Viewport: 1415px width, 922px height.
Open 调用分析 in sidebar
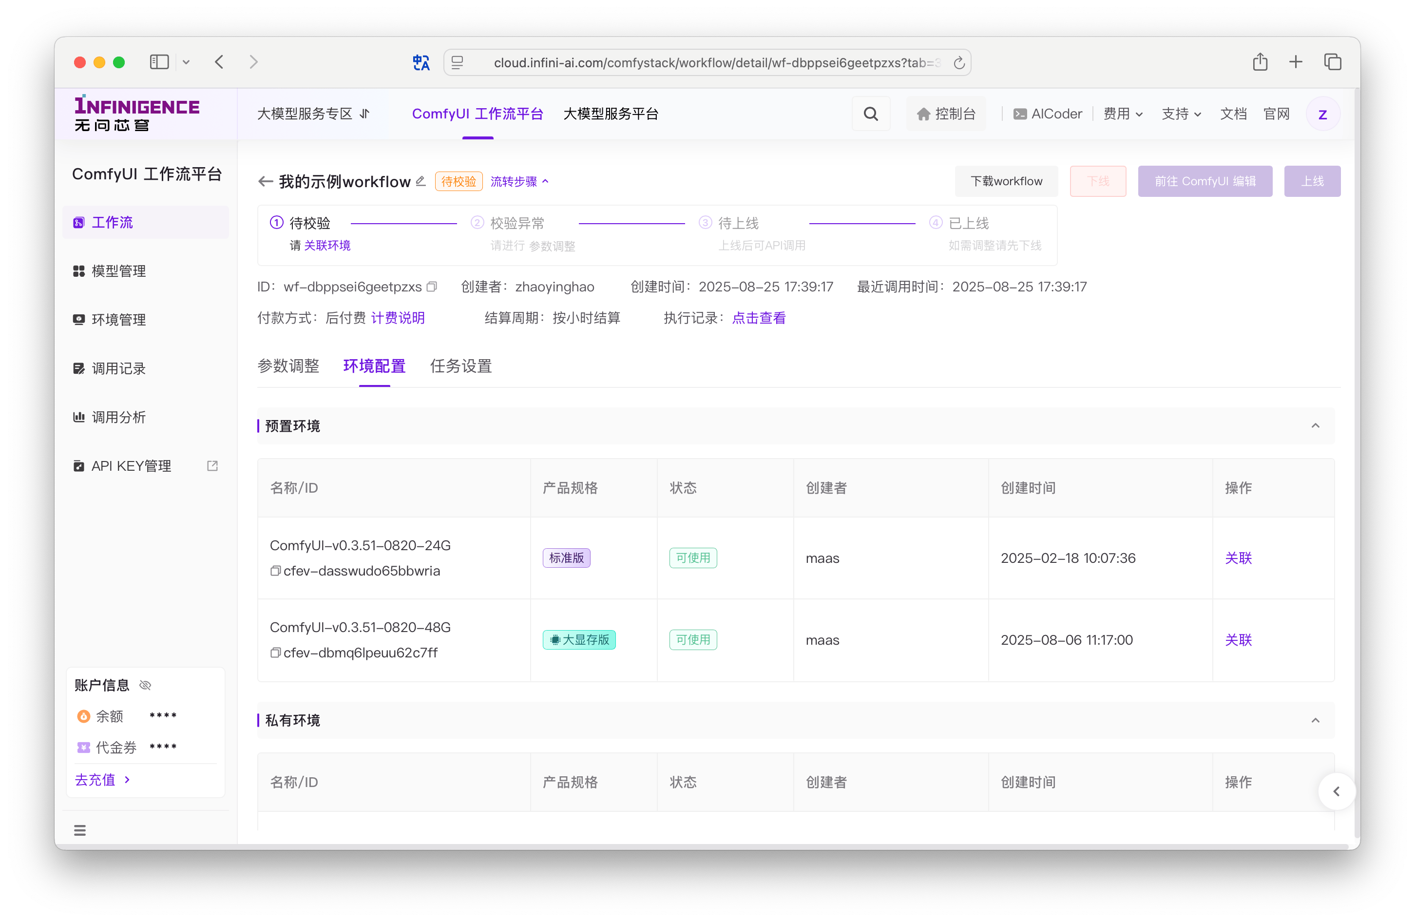pyautogui.click(x=146, y=417)
